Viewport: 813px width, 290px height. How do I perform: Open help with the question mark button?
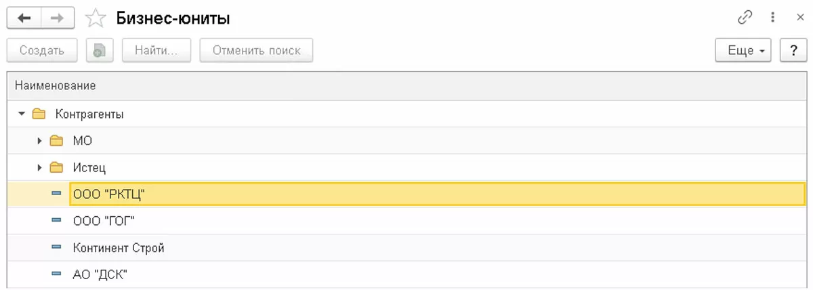(x=793, y=51)
